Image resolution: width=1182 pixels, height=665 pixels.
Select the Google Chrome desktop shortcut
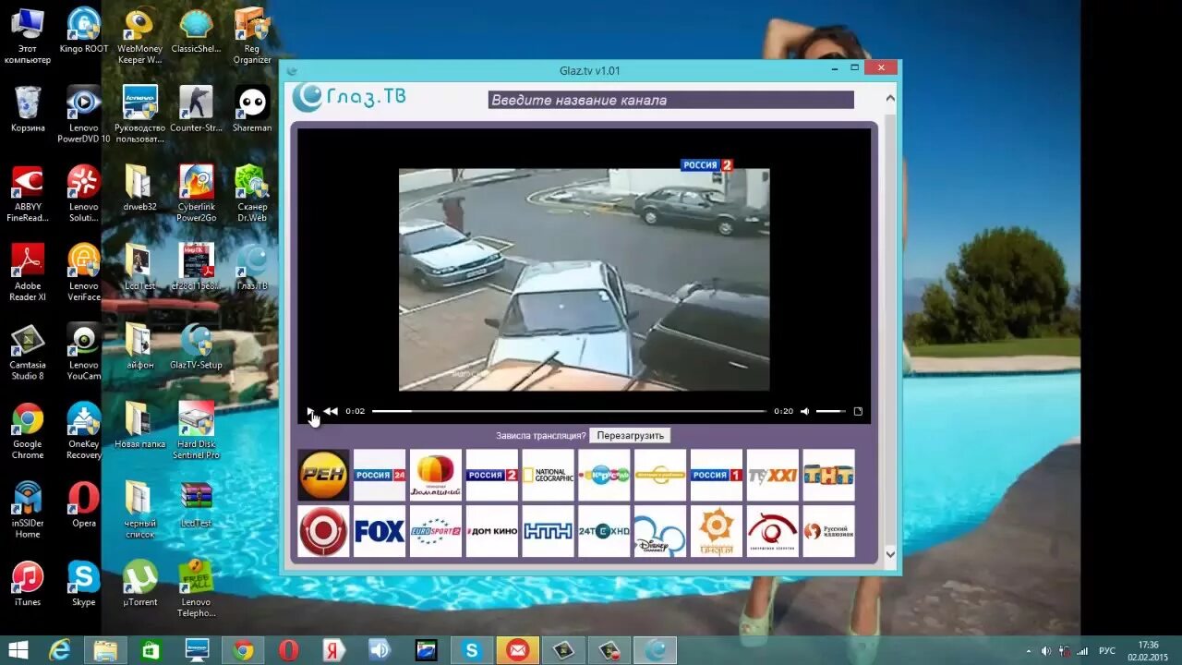pos(28,431)
